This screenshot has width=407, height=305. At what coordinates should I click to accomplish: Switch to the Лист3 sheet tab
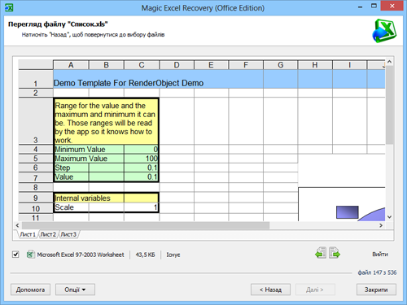pos(68,234)
